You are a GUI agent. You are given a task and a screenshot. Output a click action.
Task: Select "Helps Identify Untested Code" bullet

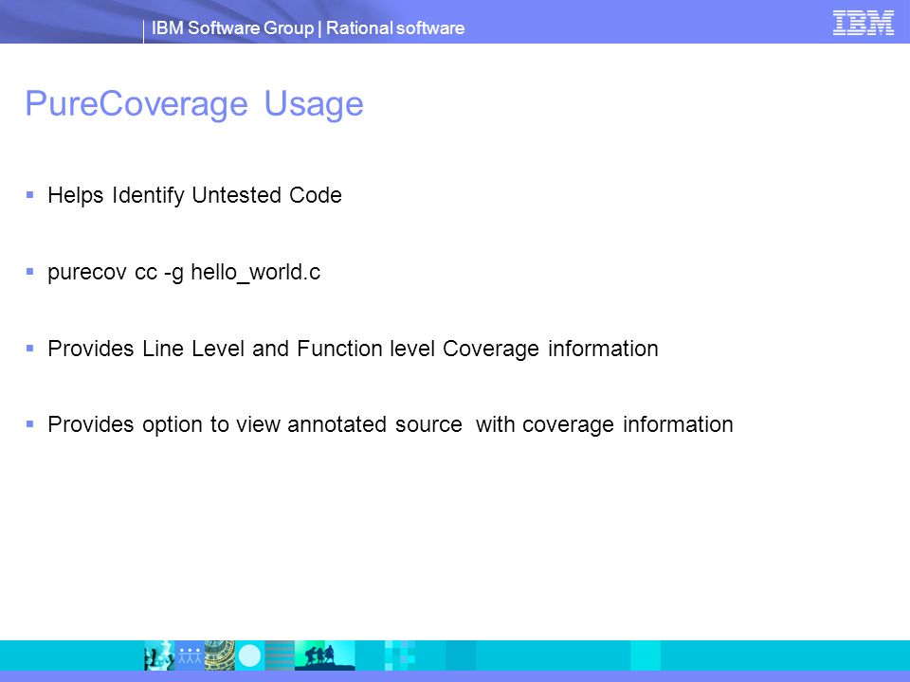click(194, 195)
